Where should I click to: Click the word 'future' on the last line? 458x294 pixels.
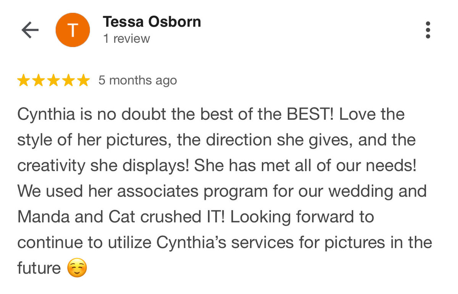point(39,268)
